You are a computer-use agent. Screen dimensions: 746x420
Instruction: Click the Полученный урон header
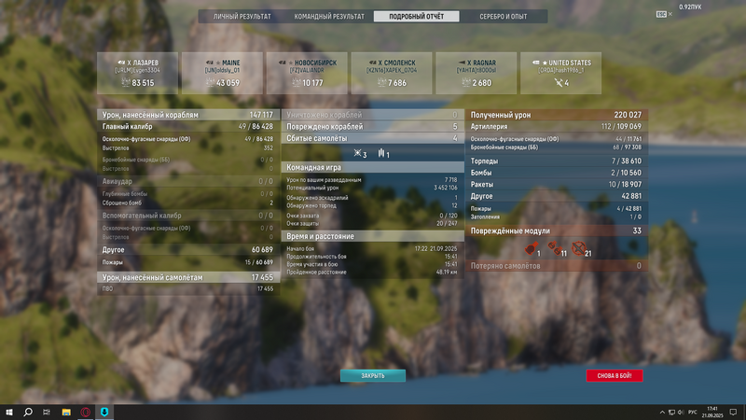click(557, 115)
